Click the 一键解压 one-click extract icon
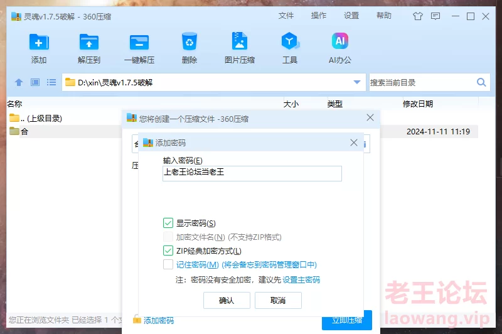Image resolution: width=502 pixels, height=334 pixels. pos(139,42)
